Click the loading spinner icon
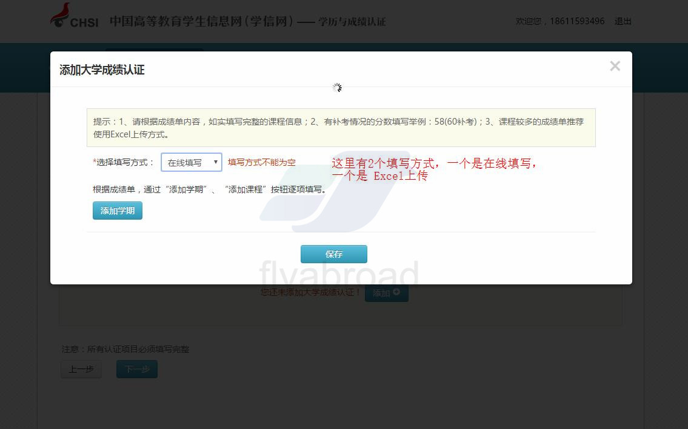 (x=337, y=88)
